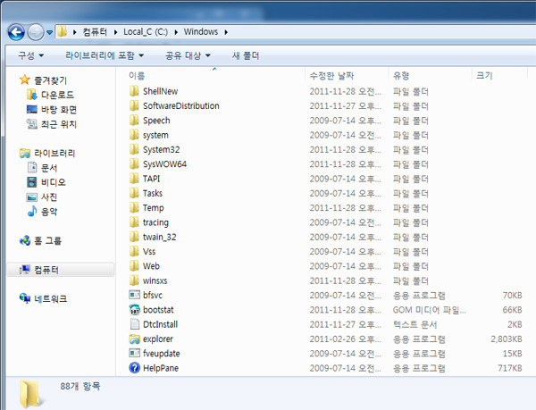Expand the arrow after Local_C (C:) breadcrumb
The height and width of the screenshot is (410, 536).
click(176, 32)
